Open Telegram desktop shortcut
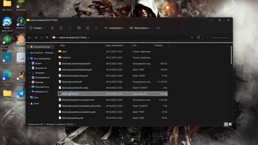The image size is (258, 145). pyautogui.click(x=21, y=95)
